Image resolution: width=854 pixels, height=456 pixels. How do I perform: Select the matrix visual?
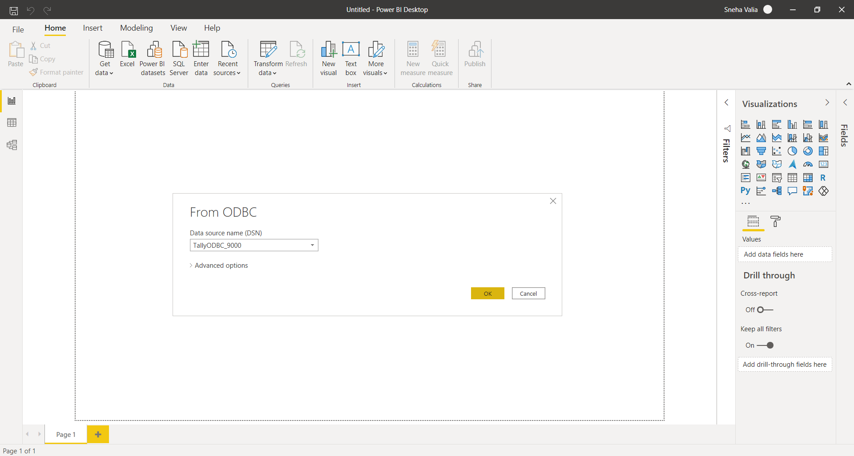[808, 178]
